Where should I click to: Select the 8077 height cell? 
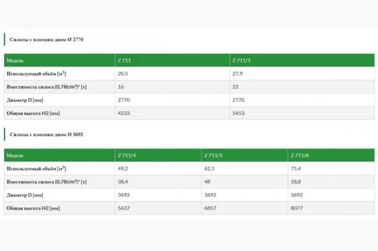point(297,208)
